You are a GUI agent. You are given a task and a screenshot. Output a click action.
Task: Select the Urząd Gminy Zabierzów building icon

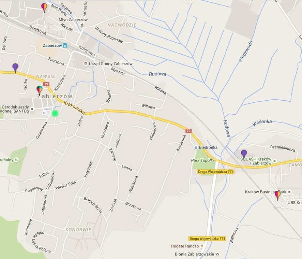pos(85,64)
